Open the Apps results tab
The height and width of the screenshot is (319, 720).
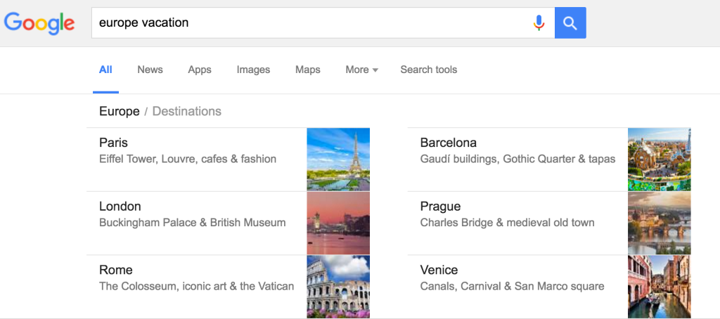[x=200, y=70]
